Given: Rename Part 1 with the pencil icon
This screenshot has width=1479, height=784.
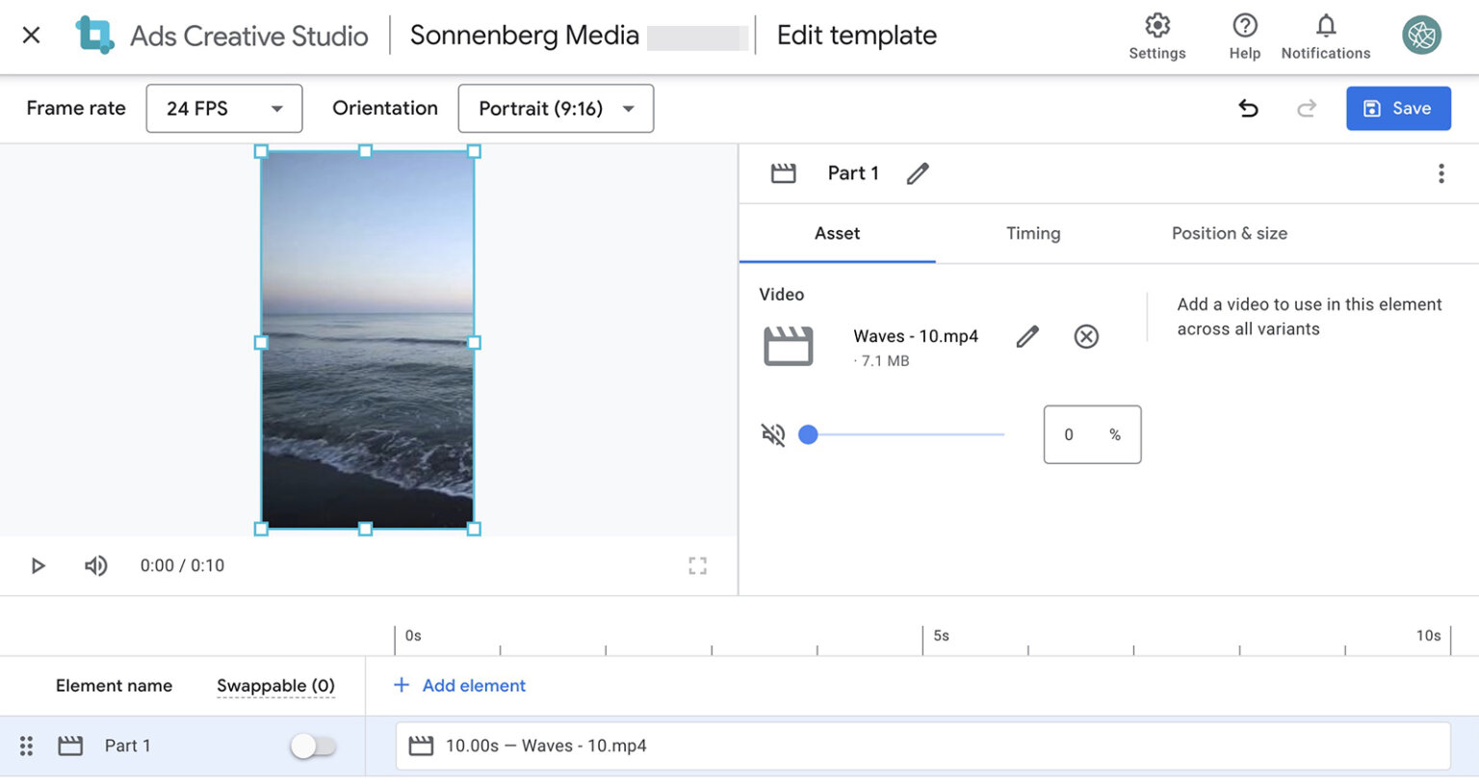Looking at the screenshot, I should click(918, 173).
